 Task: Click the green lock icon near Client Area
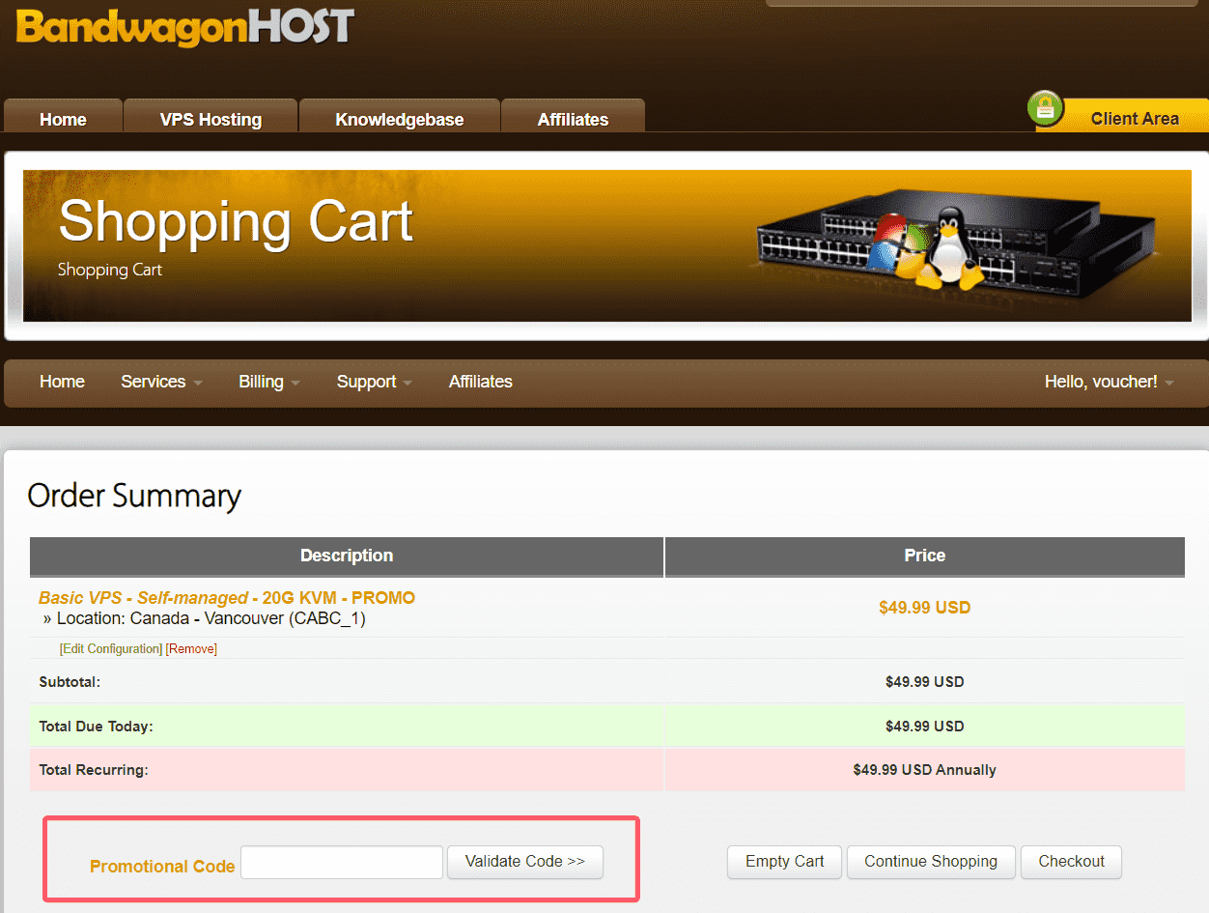[x=1045, y=108]
